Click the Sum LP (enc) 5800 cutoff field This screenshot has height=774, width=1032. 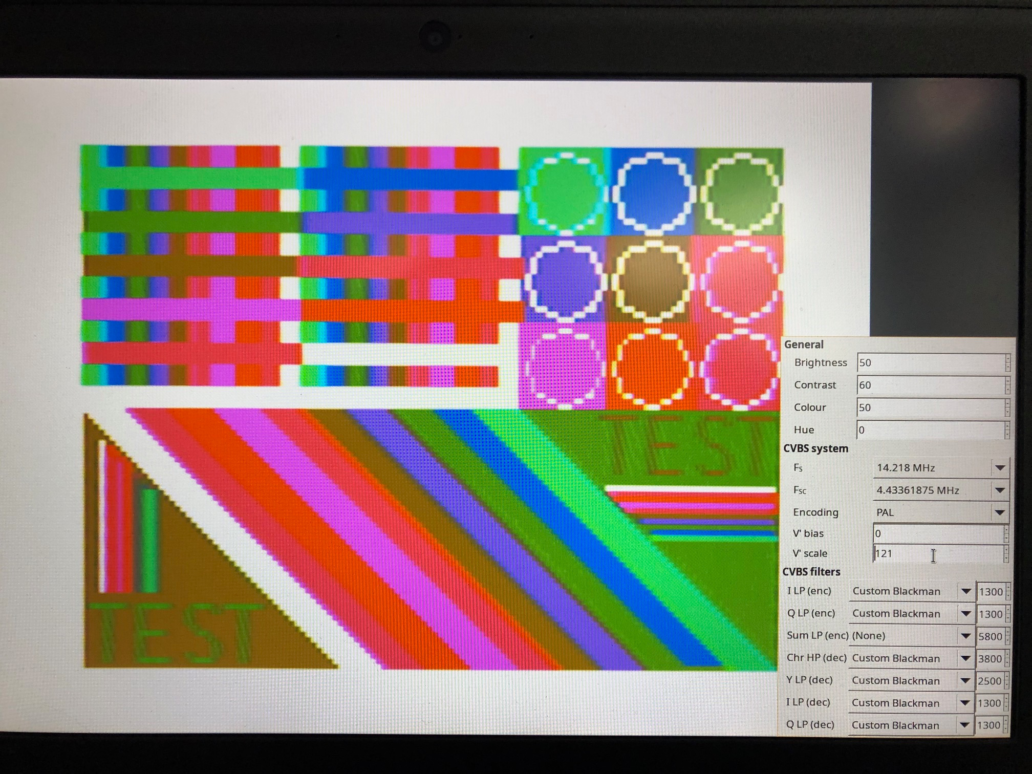pyautogui.click(x=990, y=636)
